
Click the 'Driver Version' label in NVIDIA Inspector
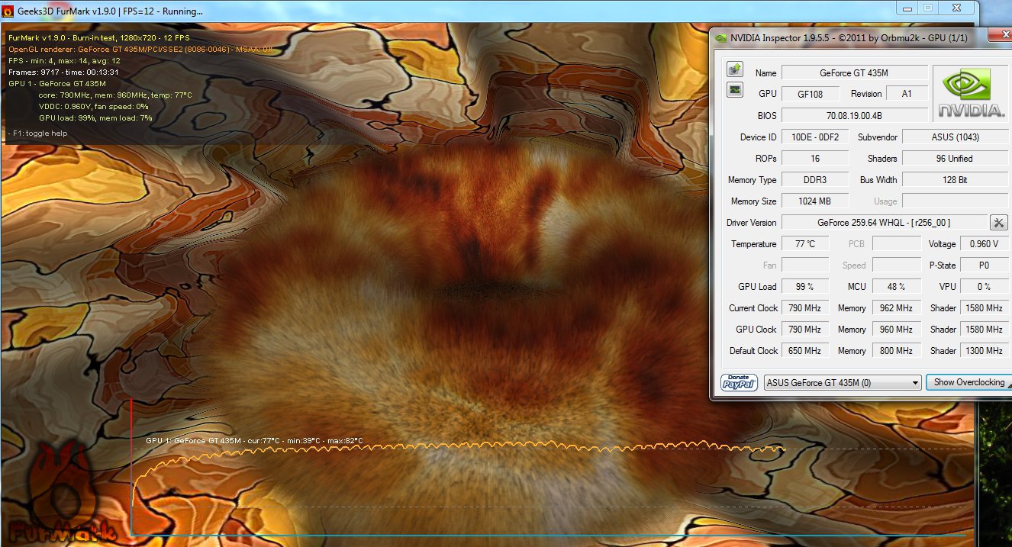coord(751,223)
